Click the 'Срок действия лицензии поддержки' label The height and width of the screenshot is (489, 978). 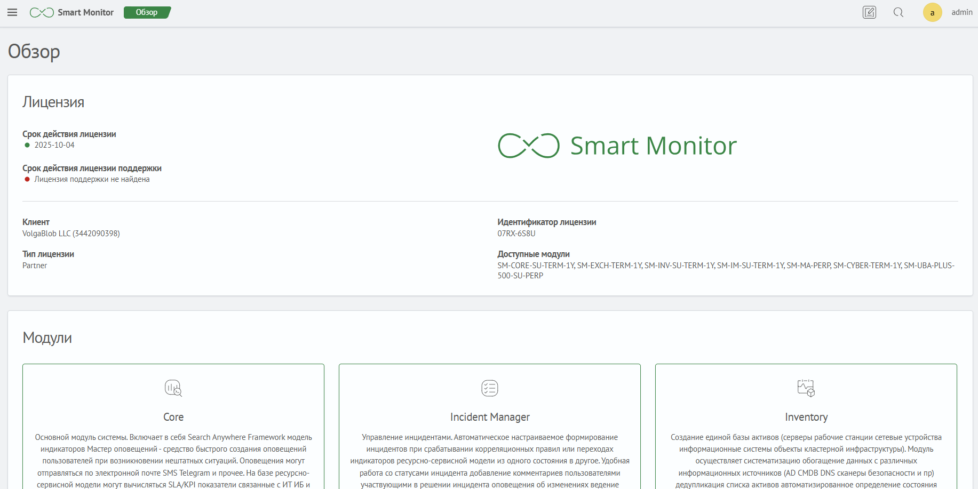[92, 169]
